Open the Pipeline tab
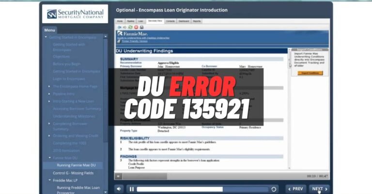372x194 pixels. (130, 21)
